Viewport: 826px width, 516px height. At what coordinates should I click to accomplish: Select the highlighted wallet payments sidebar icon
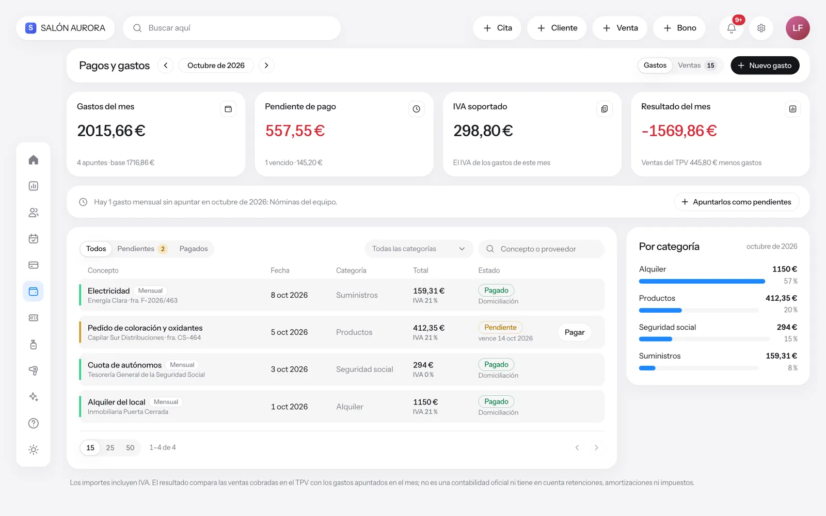click(x=34, y=292)
